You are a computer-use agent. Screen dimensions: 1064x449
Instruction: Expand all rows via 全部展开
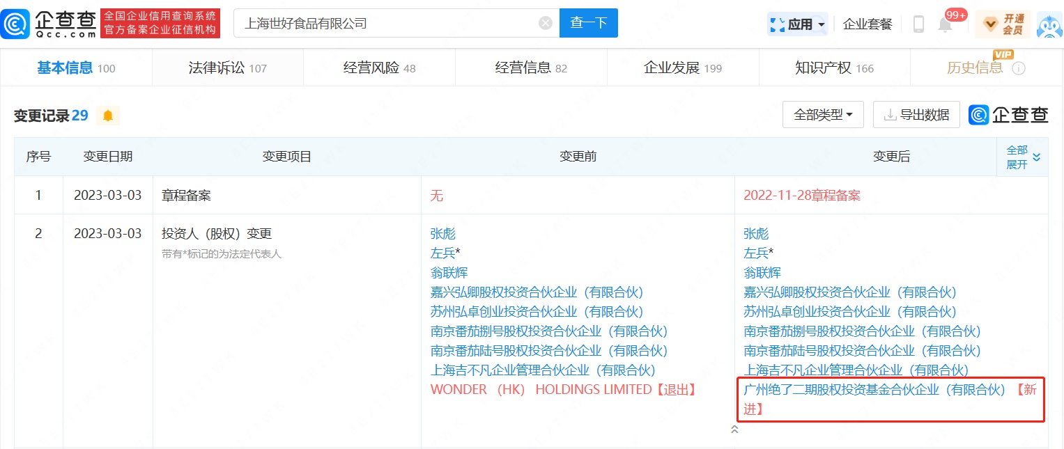[x=1023, y=157]
